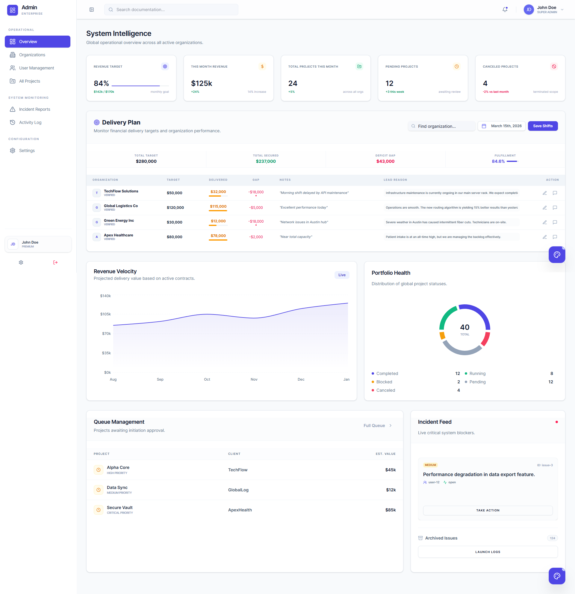Image resolution: width=575 pixels, height=594 pixels.
Task: Click the Live badge on Revenue Velocity
Action: coord(342,275)
